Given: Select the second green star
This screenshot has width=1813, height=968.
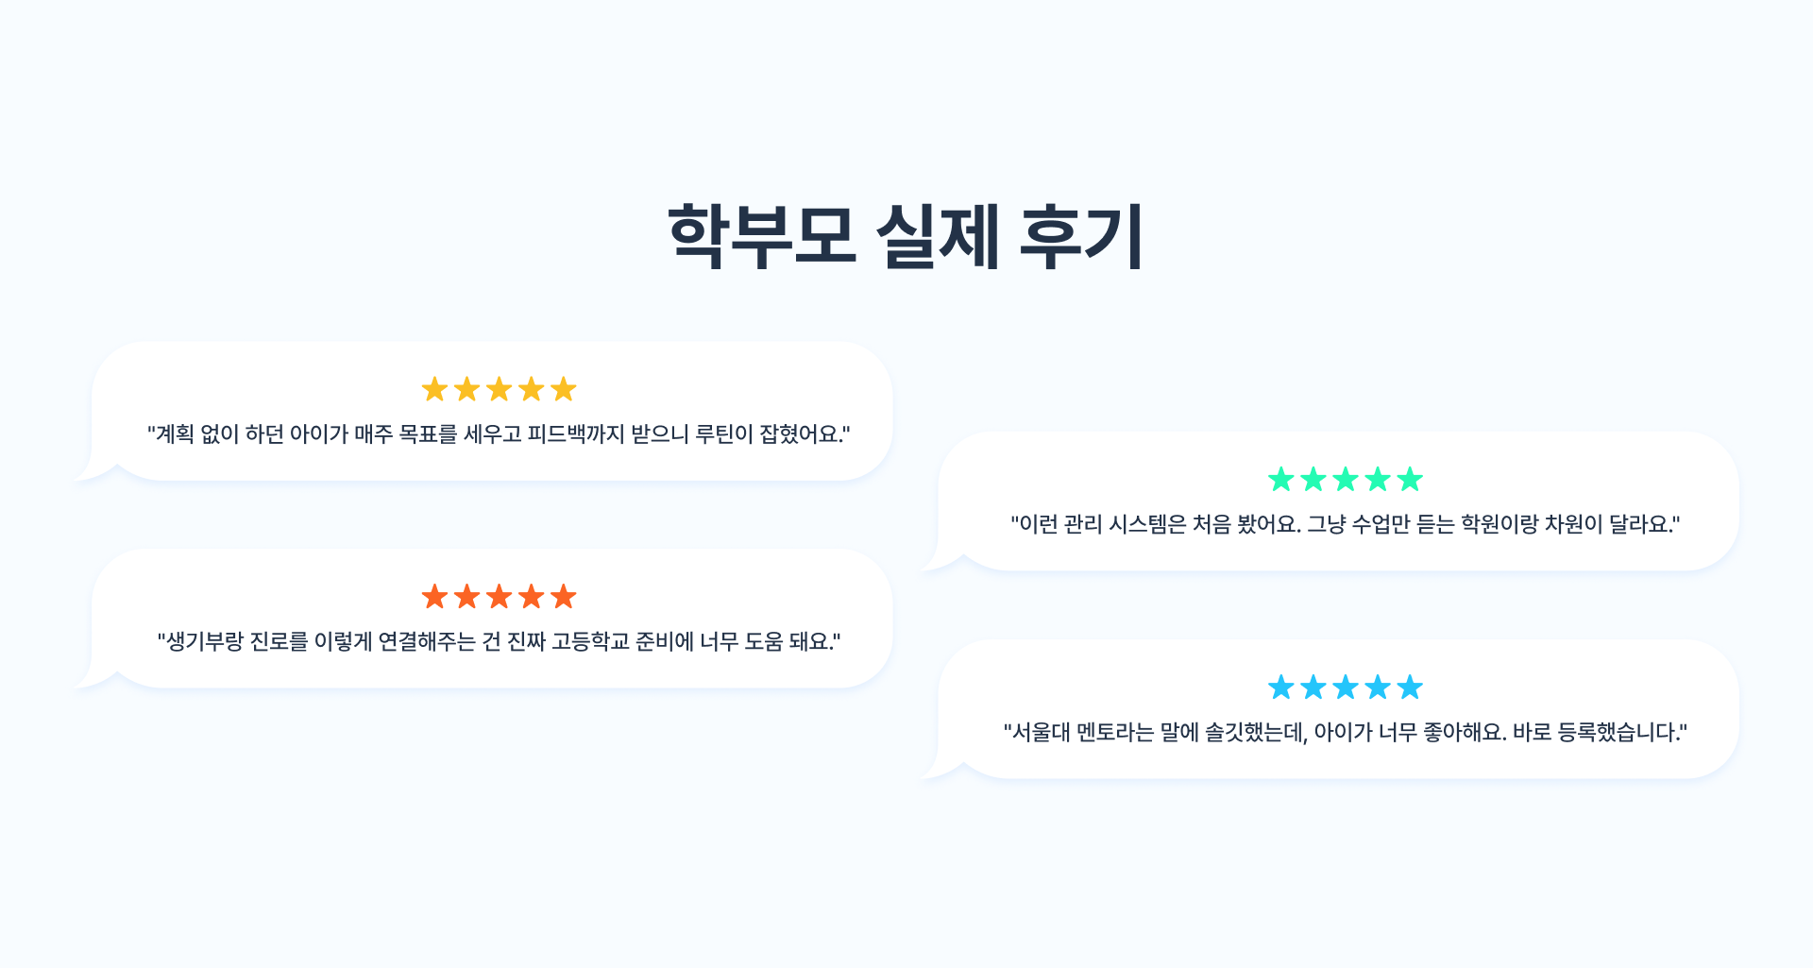Looking at the screenshot, I should (1313, 480).
